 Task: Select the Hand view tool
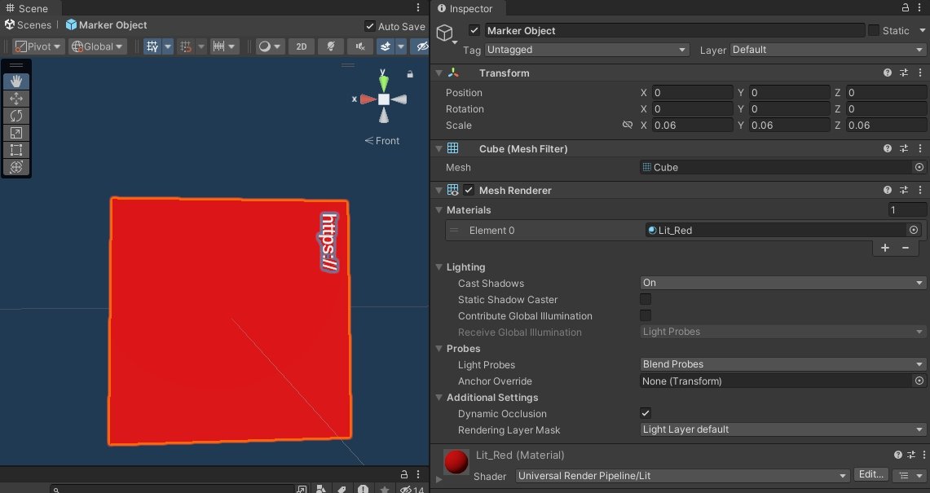coord(16,81)
